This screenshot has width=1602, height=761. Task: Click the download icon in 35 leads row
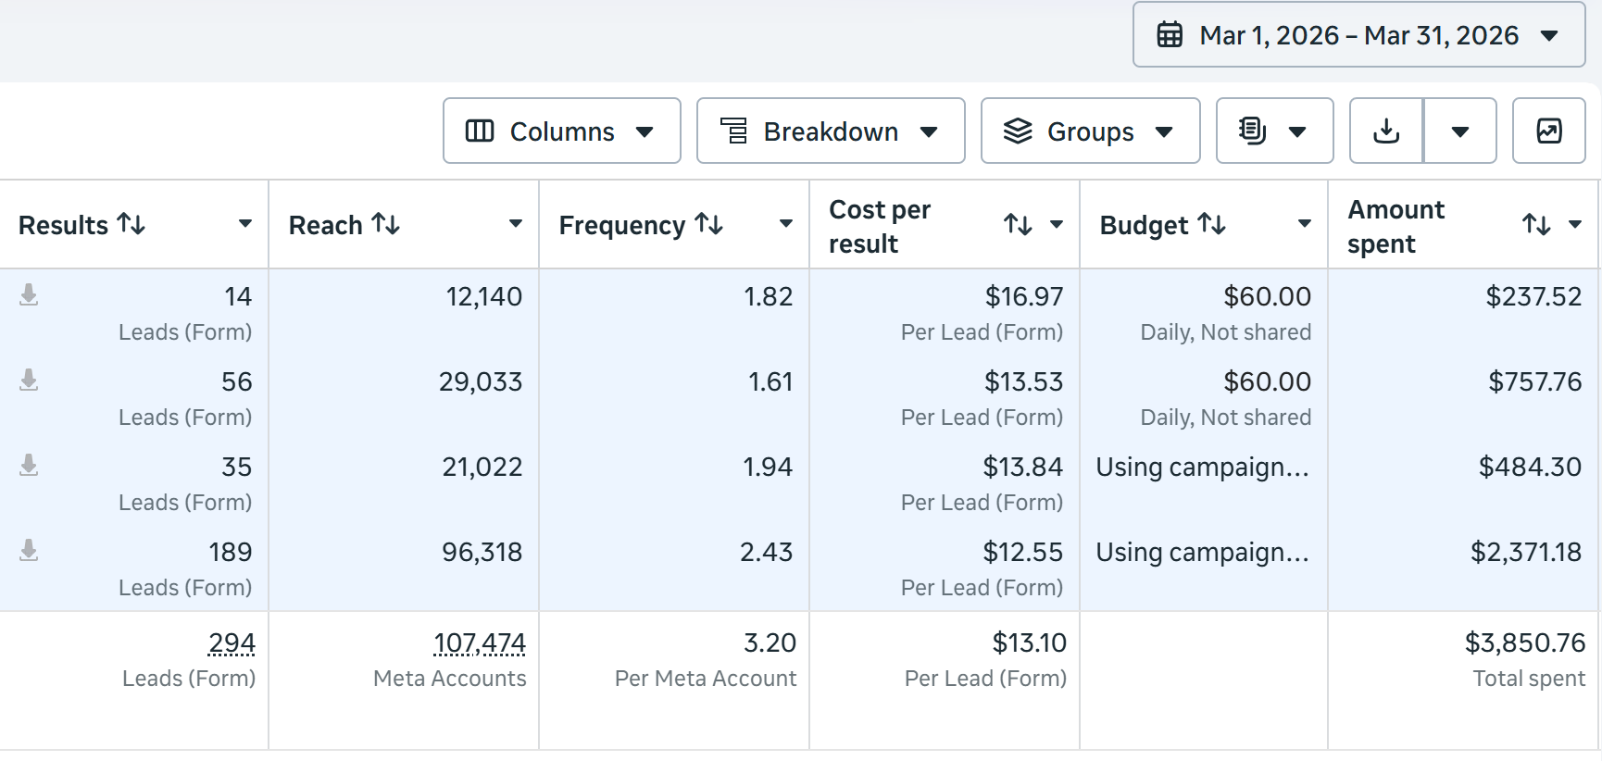coord(29,466)
